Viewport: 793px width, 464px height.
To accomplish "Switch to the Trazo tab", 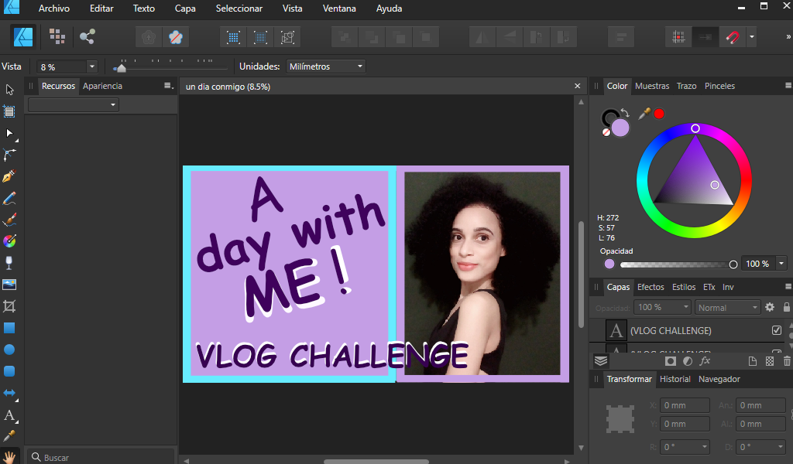I will point(686,86).
